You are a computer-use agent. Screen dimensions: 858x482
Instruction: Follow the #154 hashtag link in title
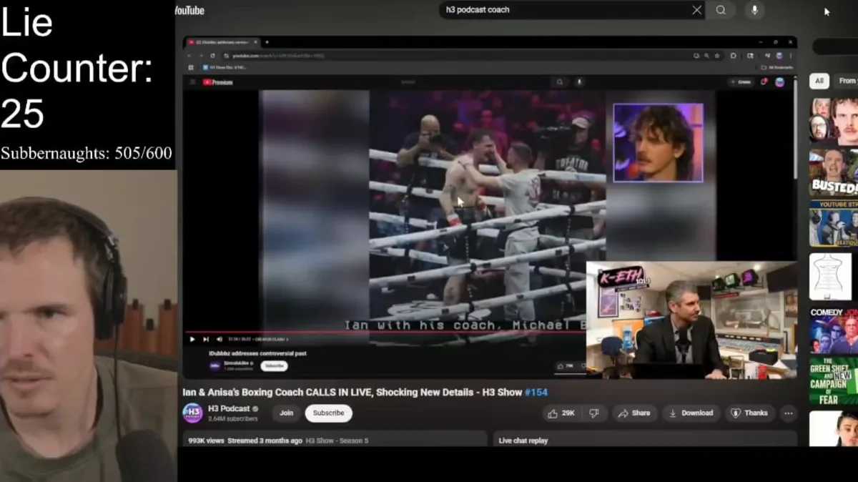coord(536,393)
